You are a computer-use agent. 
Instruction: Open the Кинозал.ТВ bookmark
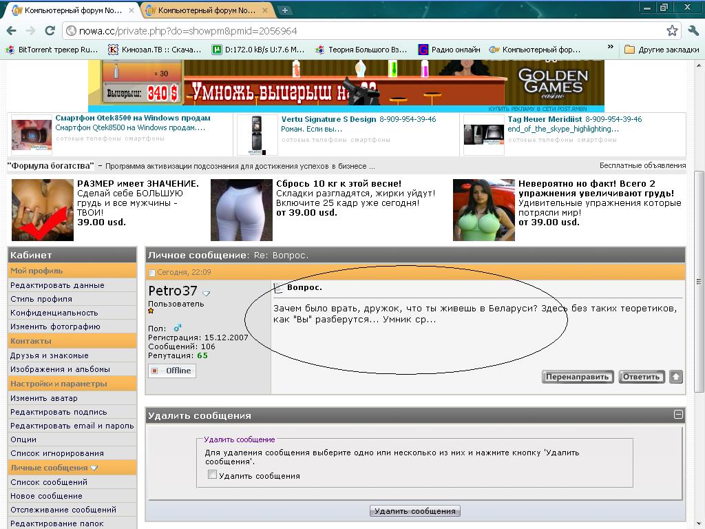[x=155, y=50]
